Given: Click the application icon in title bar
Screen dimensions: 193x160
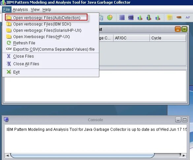Looking at the screenshot, I should pos(3,2).
